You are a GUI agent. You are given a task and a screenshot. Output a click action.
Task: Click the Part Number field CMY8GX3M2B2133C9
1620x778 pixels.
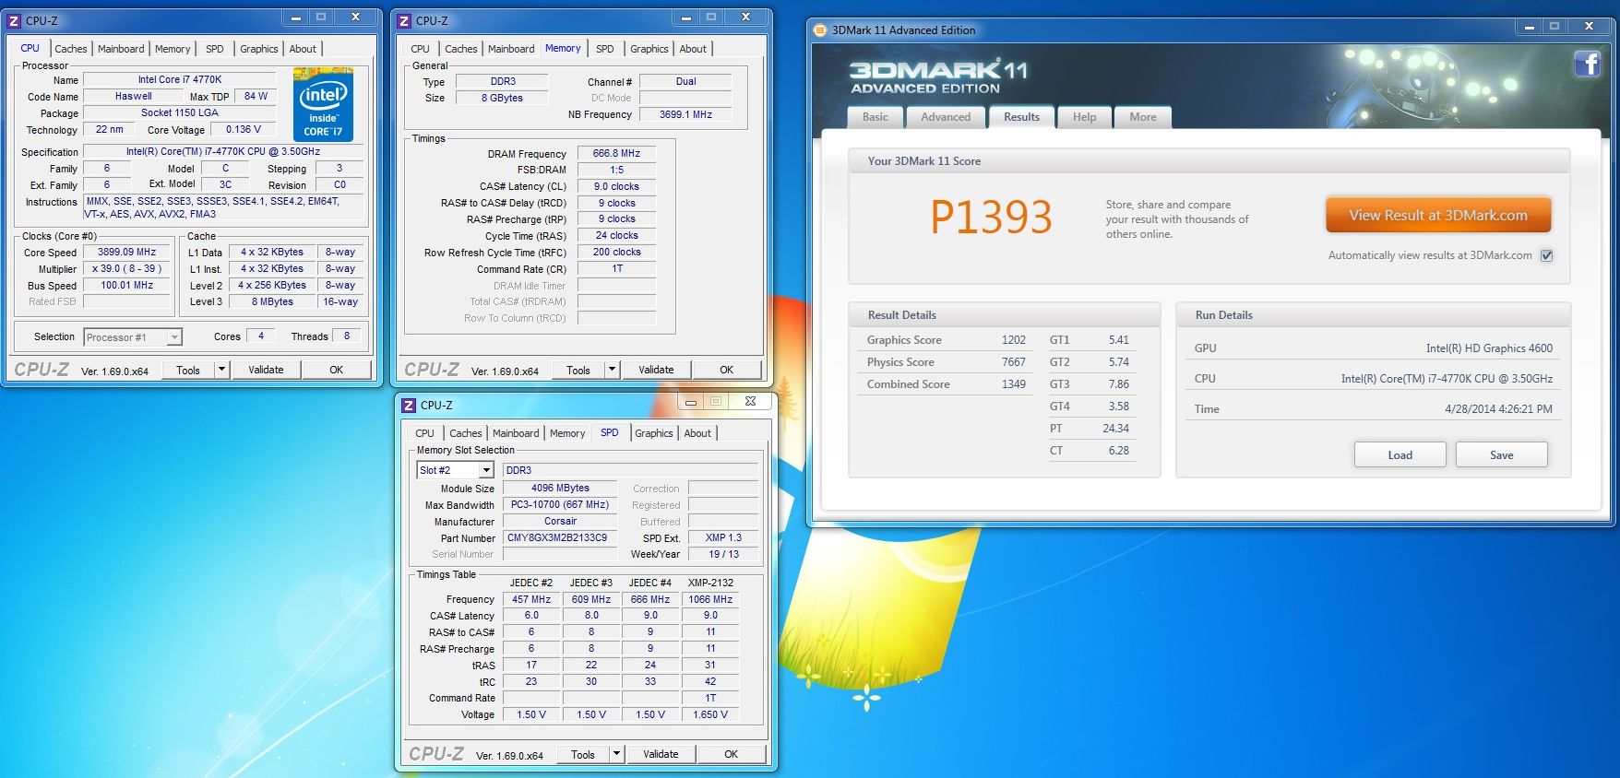557,537
